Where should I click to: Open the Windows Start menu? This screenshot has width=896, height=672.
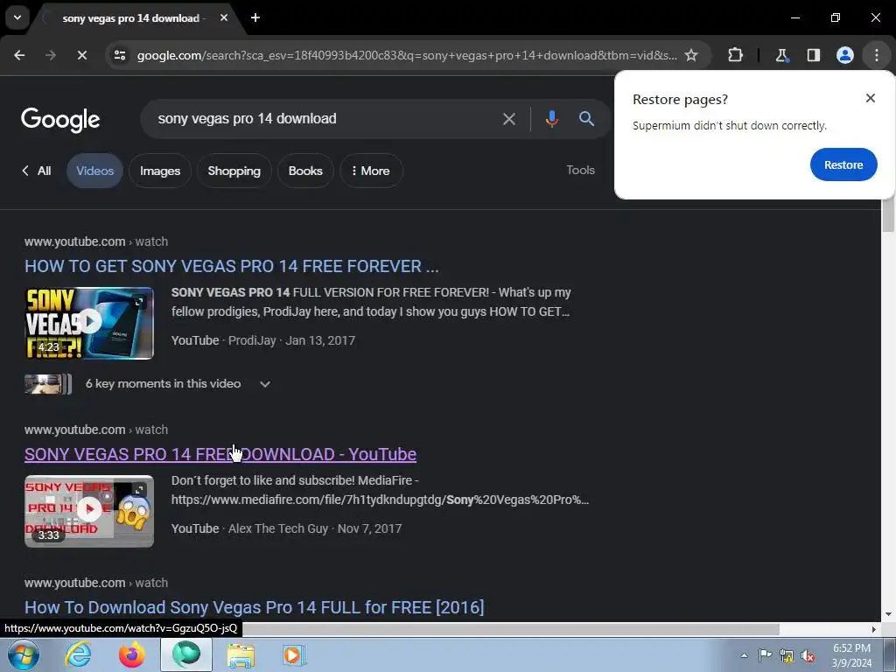click(x=24, y=654)
